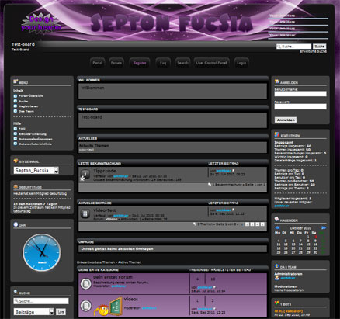Viewport: 340px width, 319px height.
Task: Open Datenschutzrichtlinie in the sidebar
Action: click(x=35, y=144)
